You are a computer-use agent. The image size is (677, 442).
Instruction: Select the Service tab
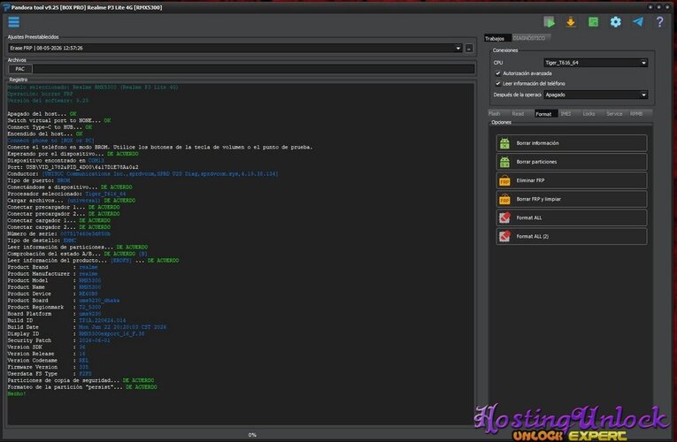tap(614, 114)
